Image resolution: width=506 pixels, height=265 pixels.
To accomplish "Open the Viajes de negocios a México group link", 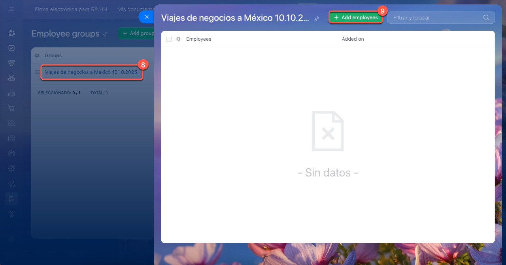I will [91, 72].
